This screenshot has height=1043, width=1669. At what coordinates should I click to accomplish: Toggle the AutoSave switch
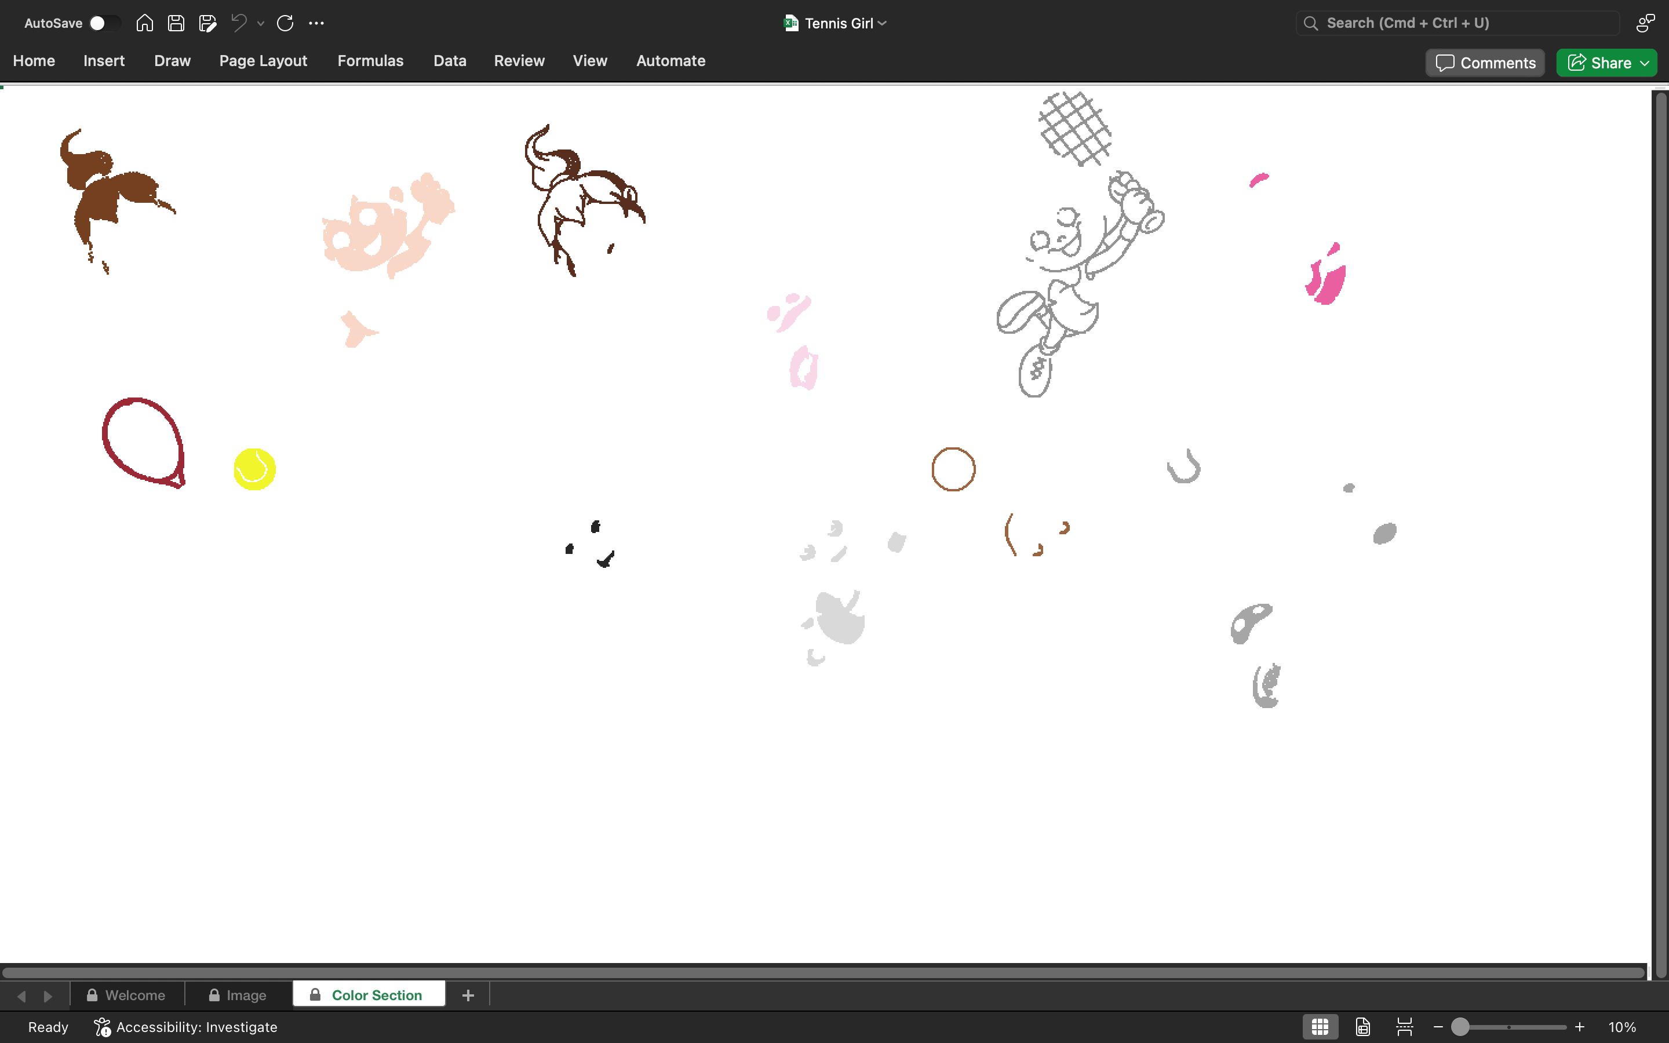pyautogui.click(x=105, y=23)
